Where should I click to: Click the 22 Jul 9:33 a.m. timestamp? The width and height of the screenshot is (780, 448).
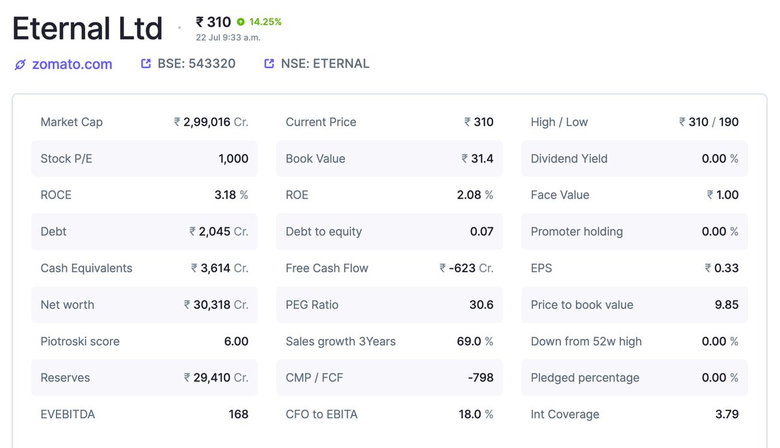click(228, 37)
